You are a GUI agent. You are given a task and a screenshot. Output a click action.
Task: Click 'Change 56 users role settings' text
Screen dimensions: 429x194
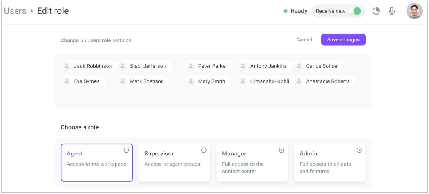pyautogui.click(x=96, y=40)
